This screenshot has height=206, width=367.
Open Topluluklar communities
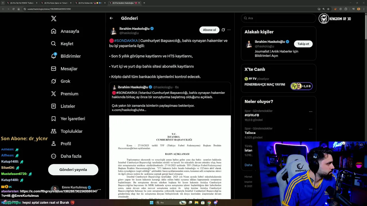pos(67,131)
